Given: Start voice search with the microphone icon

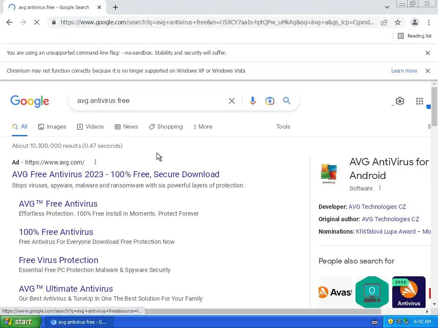Looking at the screenshot, I should (252, 101).
